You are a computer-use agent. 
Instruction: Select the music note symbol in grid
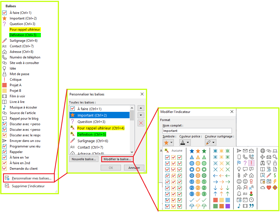239,206
